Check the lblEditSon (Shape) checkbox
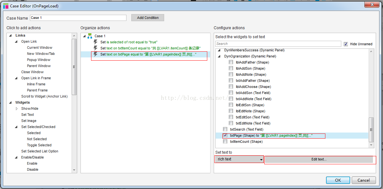The image size is (383, 189). point(231,105)
